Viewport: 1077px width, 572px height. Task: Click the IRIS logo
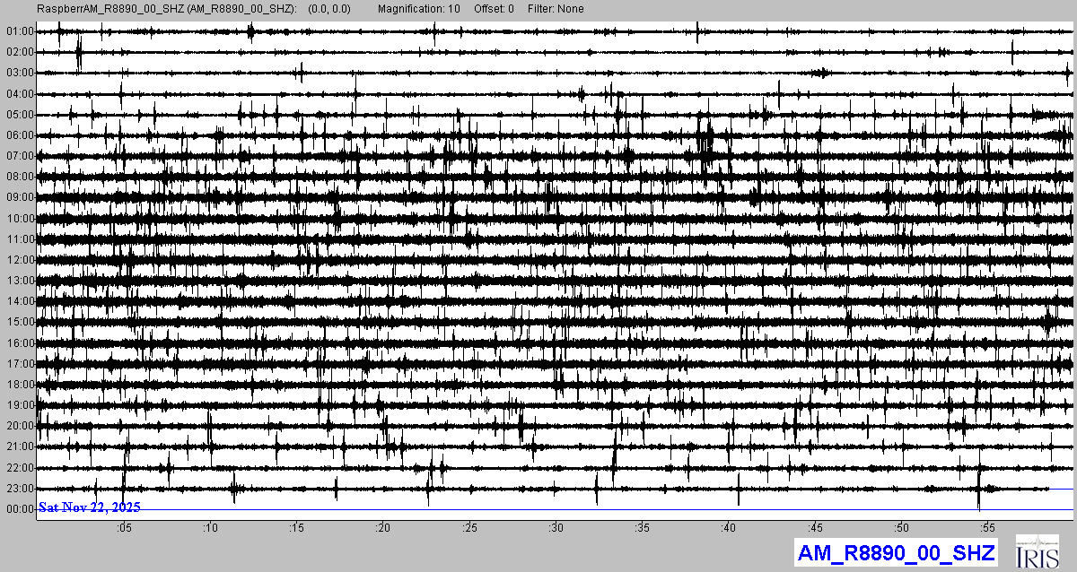tap(1038, 551)
